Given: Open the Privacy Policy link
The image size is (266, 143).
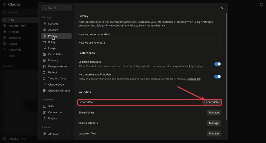Looking at the screenshot, I should 138,26.
